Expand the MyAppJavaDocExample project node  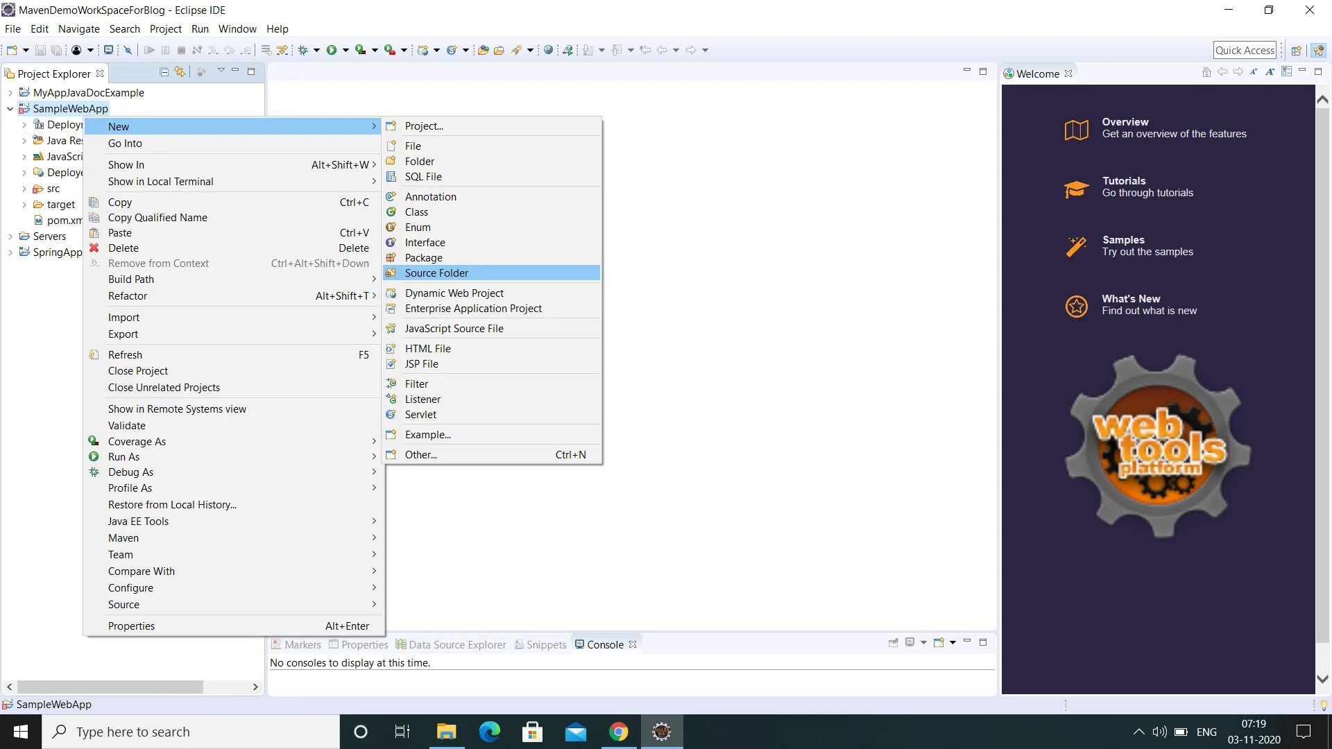coord(10,93)
